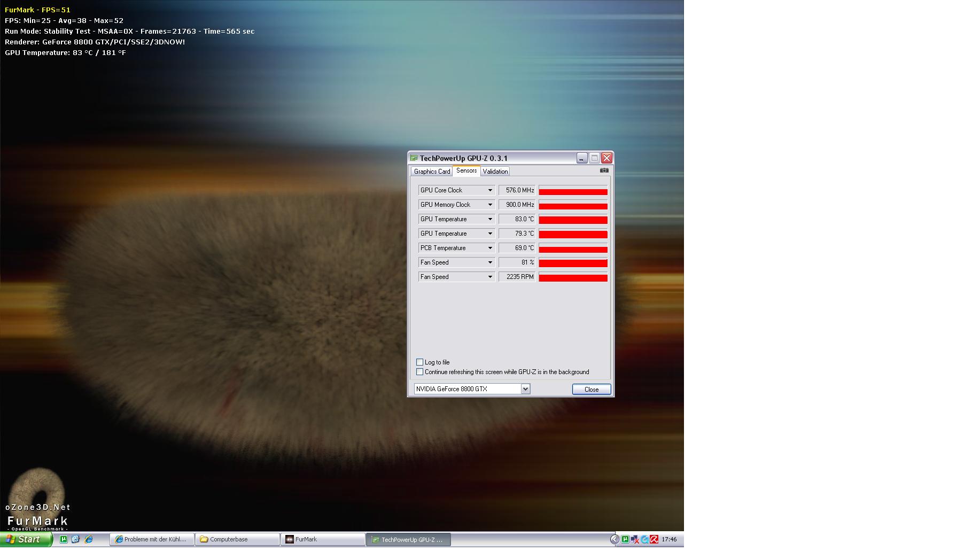The height and width of the screenshot is (559, 980).
Task: Click the 576.0 MHz value field
Action: [517, 190]
